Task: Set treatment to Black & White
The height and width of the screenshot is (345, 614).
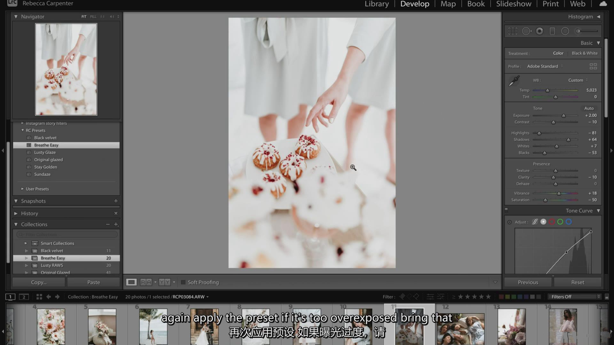Action: pyautogui.click(x=585, y=53)
